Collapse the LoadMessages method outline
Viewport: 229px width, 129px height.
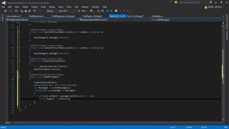click(19, 77)
